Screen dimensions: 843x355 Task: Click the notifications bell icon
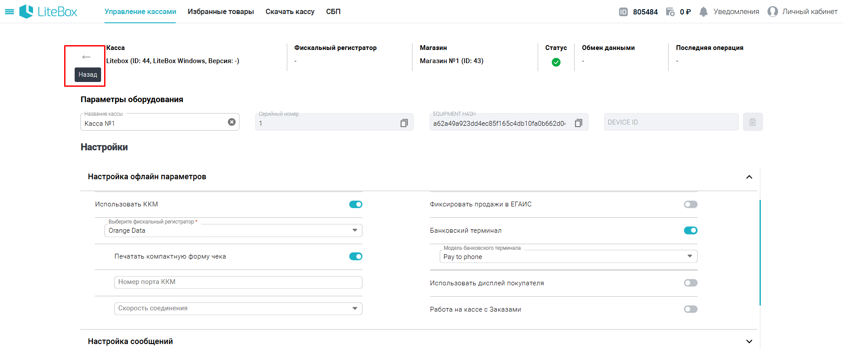coord(703,12)
